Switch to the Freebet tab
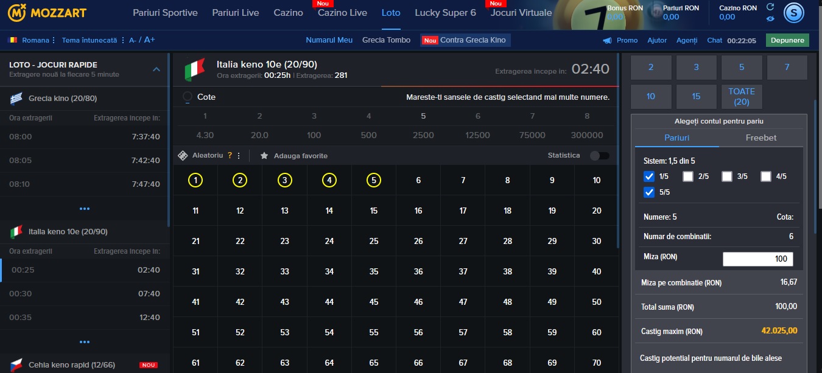This screenshot has height=373, width=822. tap(761, 138)
